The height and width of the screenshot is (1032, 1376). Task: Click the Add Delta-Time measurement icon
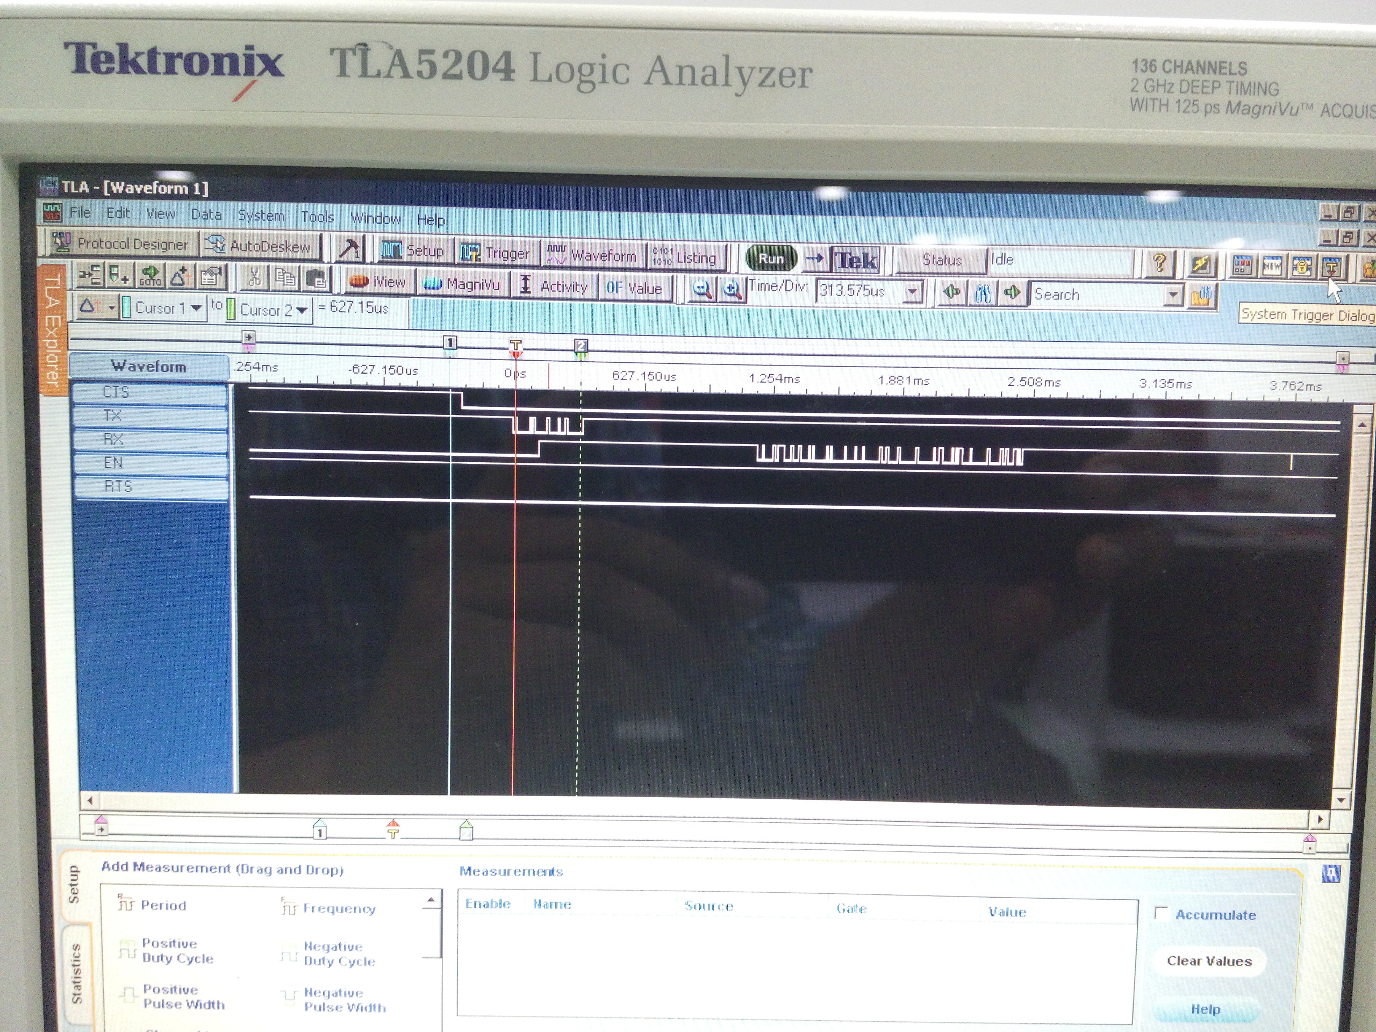click(181, 276)
